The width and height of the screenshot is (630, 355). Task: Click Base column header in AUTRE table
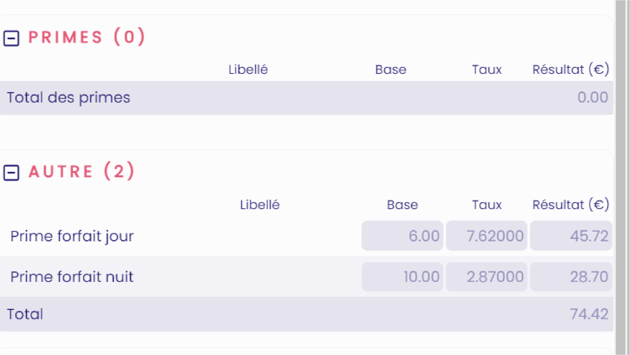tap(402, 205)
